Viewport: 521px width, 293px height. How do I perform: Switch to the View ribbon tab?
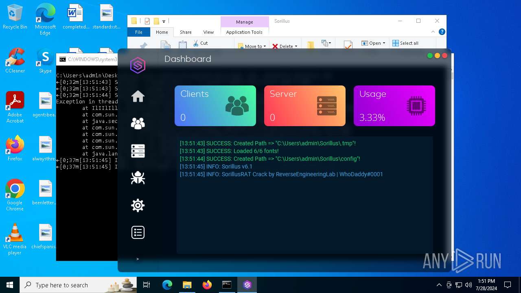[208, 32]
